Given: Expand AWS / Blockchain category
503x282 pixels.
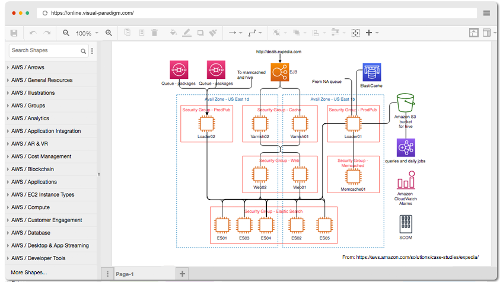Looking at the screenshot, I should [x=51, y=169].
